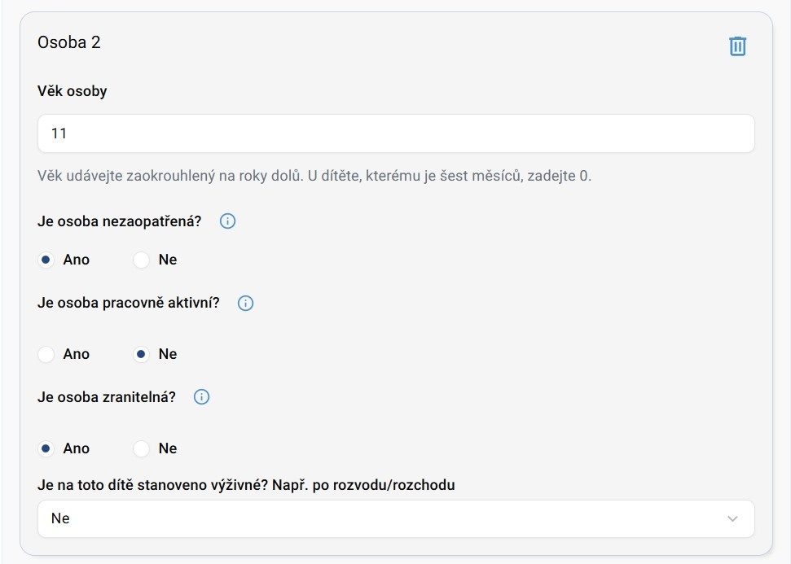
Task: Open the výživné dropdown showing 'Ne'
Action: [383, 518]
